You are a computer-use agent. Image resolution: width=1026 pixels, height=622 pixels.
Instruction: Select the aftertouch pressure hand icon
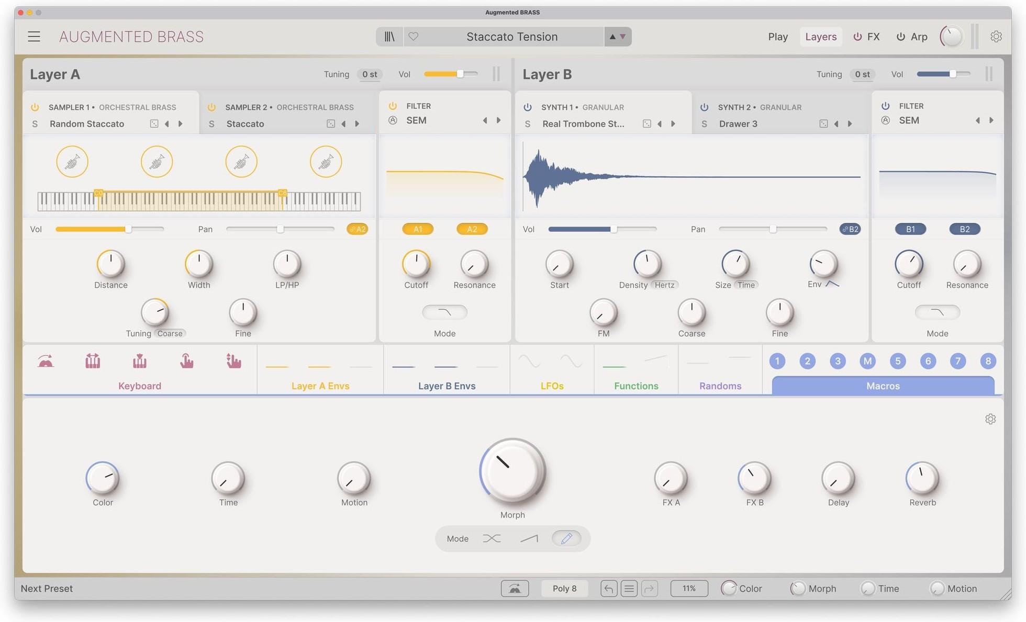[187, 360]
